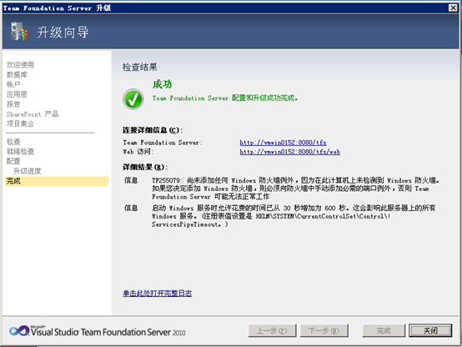Click the ServicesPipeTimeout info message
Viewport: 462px width, 347px height.
tap(294, 216)
